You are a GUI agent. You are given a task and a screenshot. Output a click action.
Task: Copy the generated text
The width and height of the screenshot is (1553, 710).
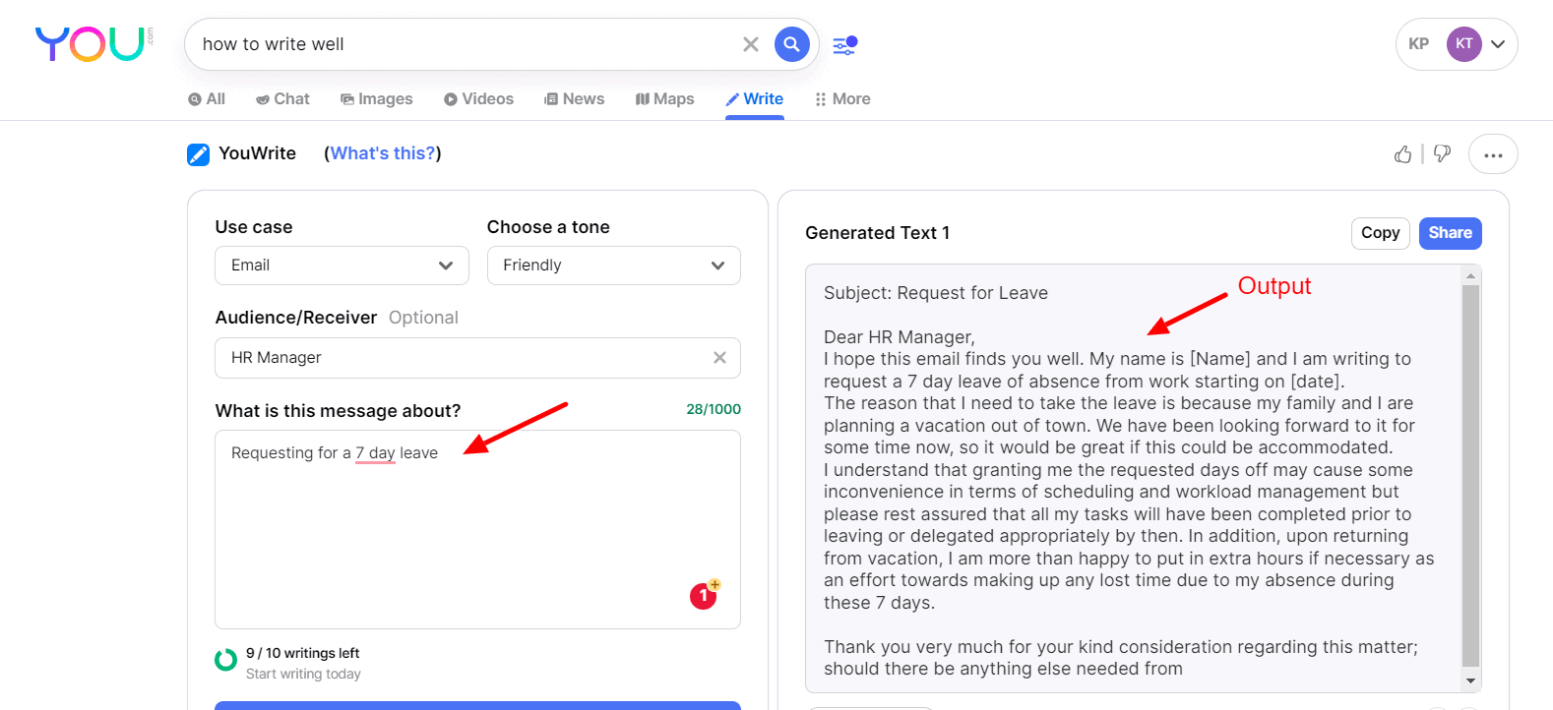pyautogui.click(x=1380, y=233)
